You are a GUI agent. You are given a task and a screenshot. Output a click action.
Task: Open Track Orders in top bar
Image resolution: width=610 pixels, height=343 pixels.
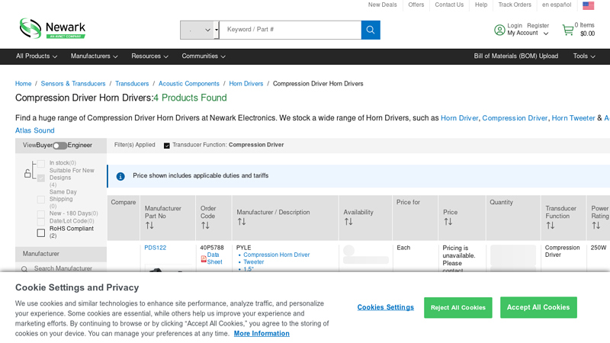tap(514, 5)
